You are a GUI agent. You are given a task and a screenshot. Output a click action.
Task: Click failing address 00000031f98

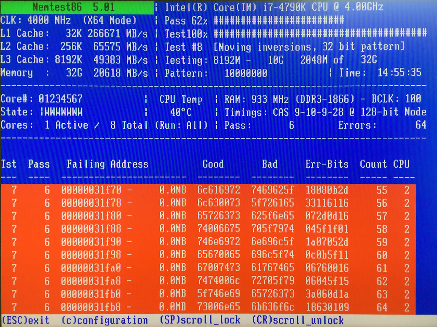(x=91, y=255)
